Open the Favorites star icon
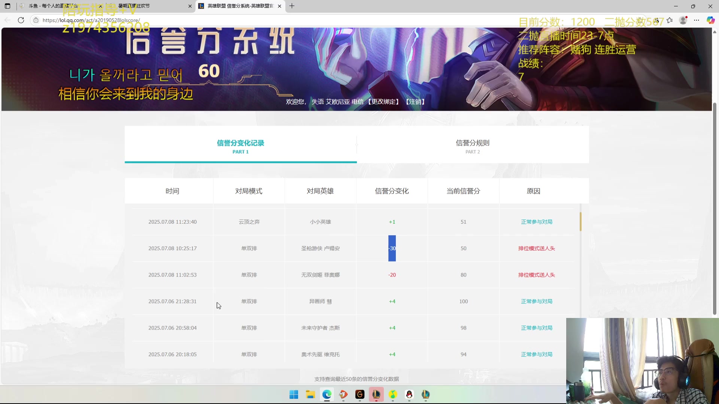The width and height of the screenshot is (719, 404). 670,20
